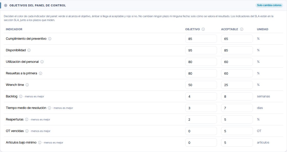
Task: Show info for Backlog indicator
Action: pyautogui.click(x=21, y=97)
